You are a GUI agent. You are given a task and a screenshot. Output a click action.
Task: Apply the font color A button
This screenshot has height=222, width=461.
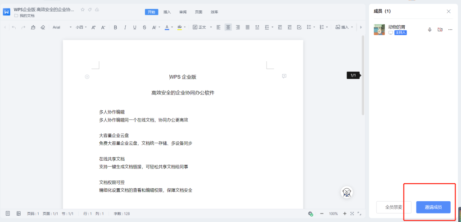167,27
